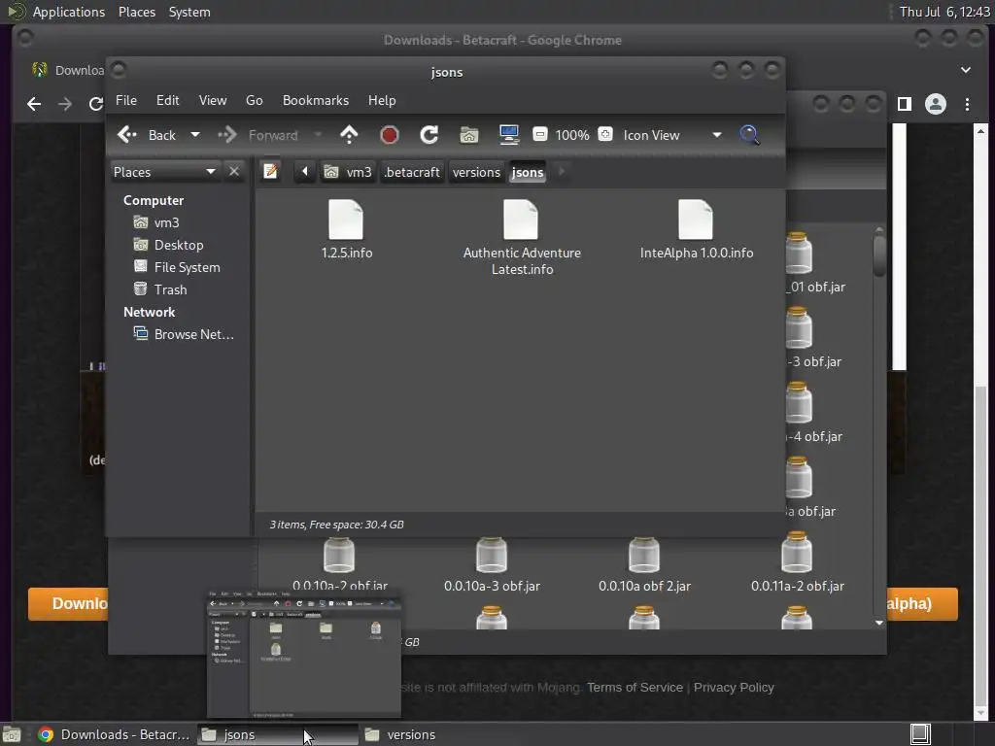Open Places menu in top panel
Image resolution: width=995 pixels, height=746 pixels.
136,12
